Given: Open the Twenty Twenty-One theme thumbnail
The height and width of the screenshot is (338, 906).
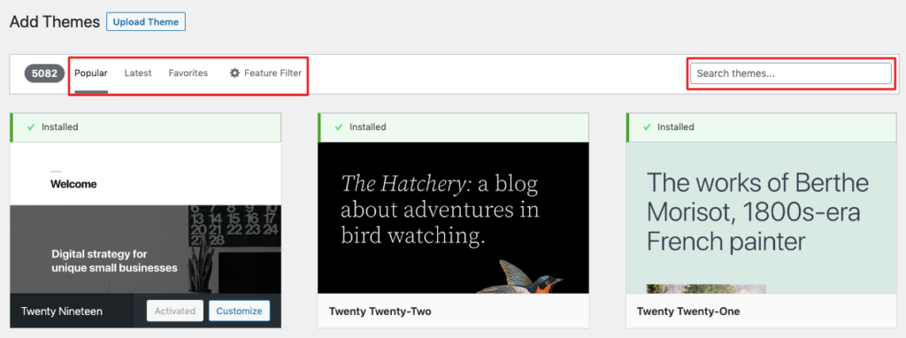Looking at the screenshot, I should pyautogui.click(x=762, y=218).
